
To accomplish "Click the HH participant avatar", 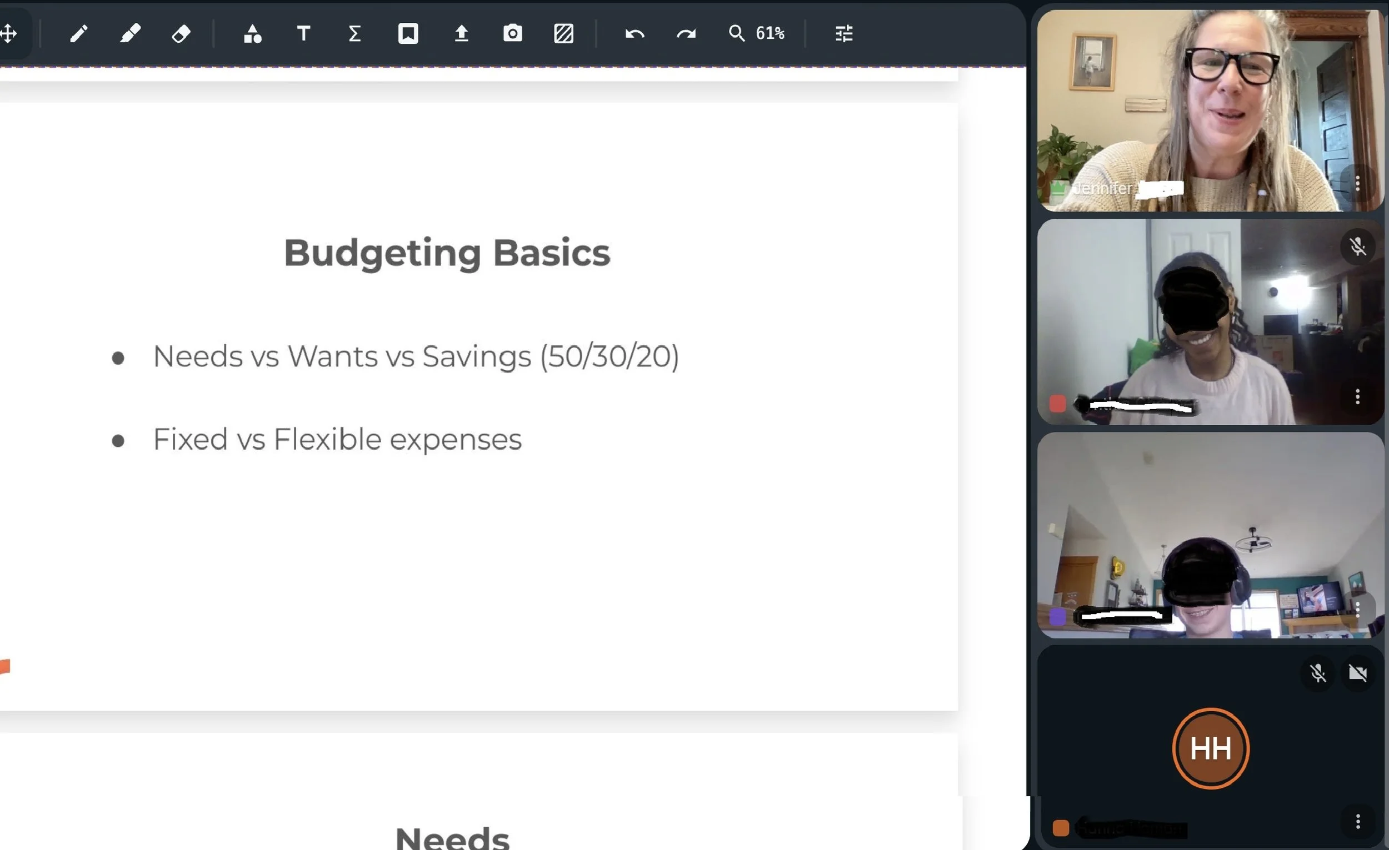I will pos(1210,748).
